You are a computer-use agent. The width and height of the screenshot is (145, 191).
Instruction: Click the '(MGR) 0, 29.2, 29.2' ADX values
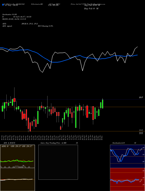tap(29, 24)
